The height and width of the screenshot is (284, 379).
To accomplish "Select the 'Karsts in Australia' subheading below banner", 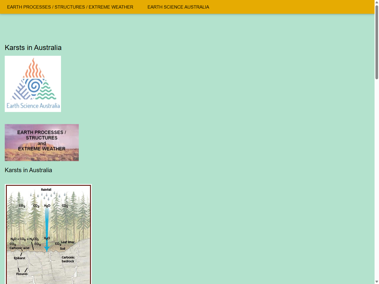I will click(28, 170).
